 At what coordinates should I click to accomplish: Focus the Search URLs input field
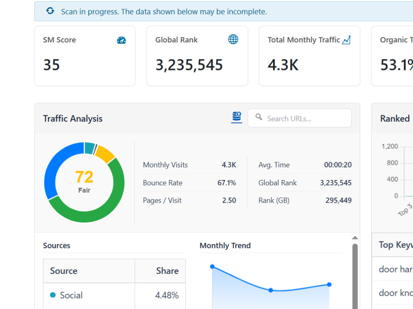coord(299,118)
